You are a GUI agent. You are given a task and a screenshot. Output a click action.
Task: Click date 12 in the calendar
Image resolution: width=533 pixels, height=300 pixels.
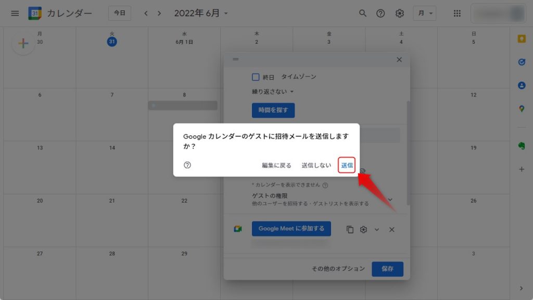[x=473, y=95]
